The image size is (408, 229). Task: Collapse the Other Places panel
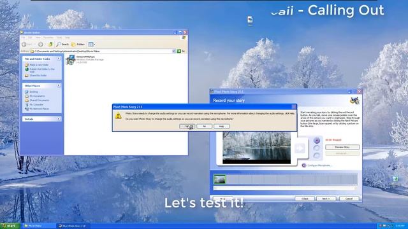pos(59,85)
